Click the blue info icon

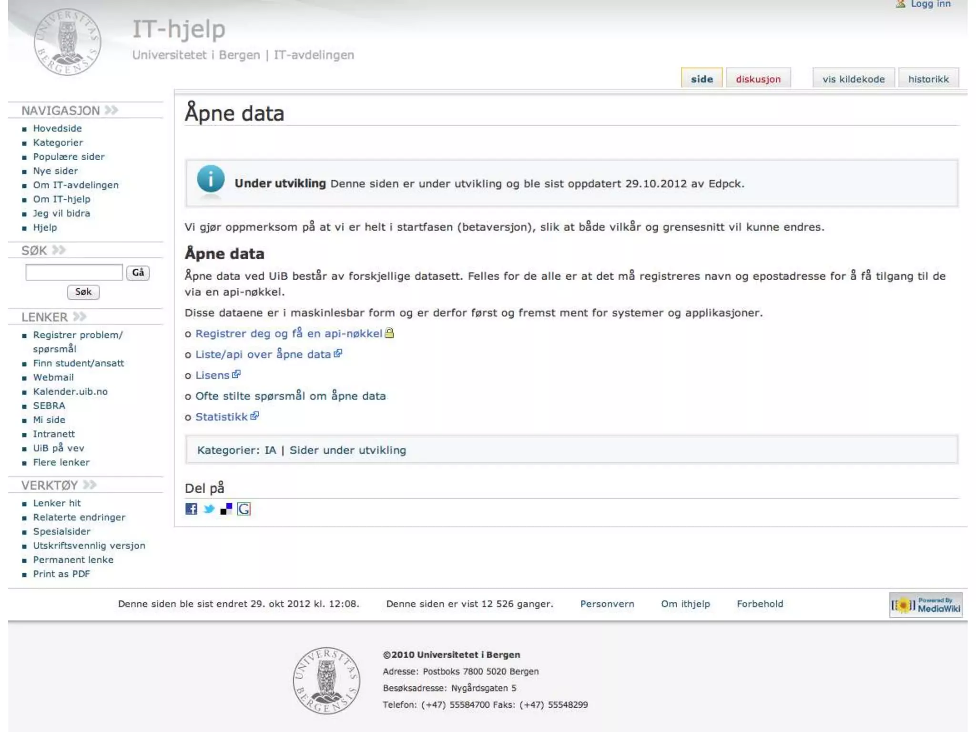pyautogui.click(x=210, y=179)
